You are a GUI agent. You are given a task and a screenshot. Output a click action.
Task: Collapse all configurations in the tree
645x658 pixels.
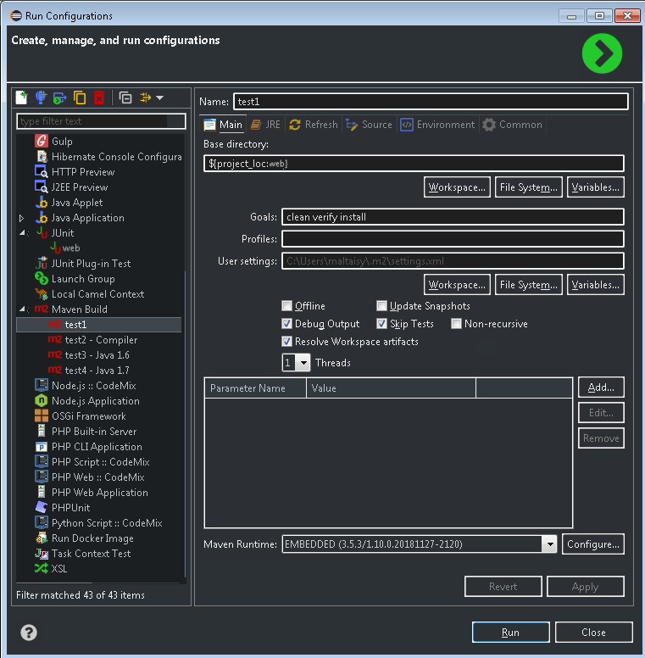(x=125, y=98)
